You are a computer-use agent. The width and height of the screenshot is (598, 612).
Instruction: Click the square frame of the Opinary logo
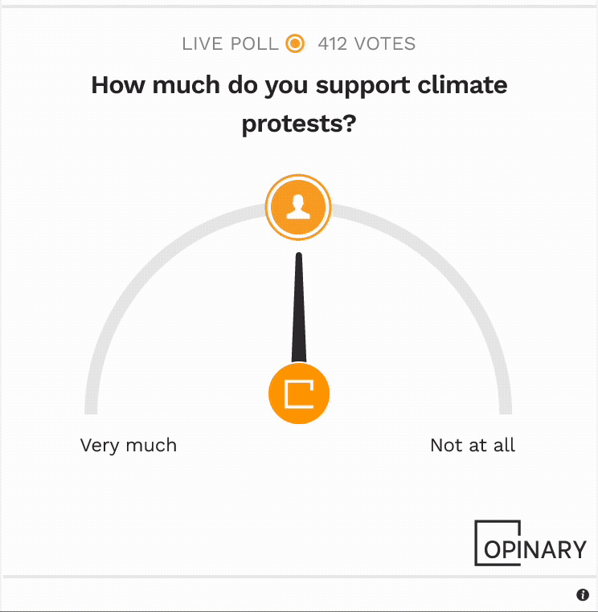(x=498, y=543)
